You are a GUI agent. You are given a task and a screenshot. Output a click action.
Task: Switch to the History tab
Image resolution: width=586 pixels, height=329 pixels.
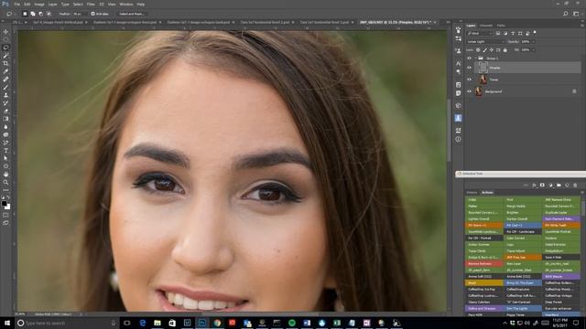(472, 193)
